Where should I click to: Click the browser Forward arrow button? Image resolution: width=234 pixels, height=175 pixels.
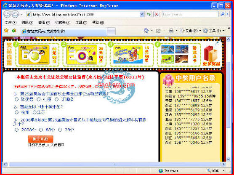15,14
